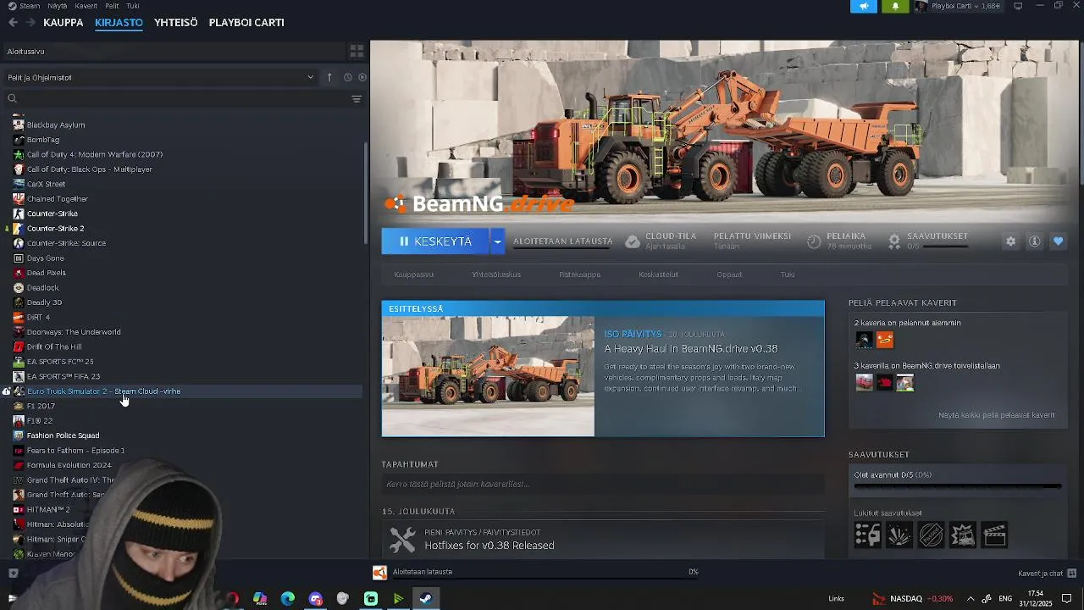Click the game list scrollbar
The height and width of the screenshot is (610, 1084).
[x=366, y=195]
